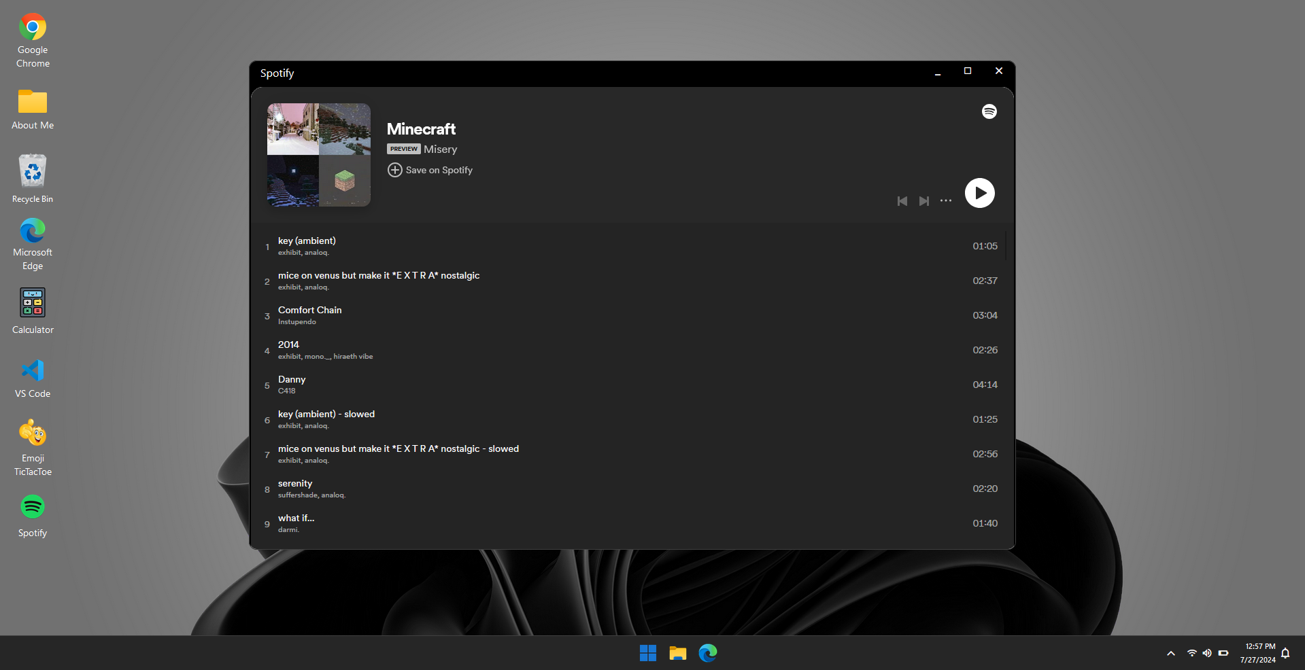This screenshot has height=670, width=1305.
Task: Click artist 'darmi.' under what if...
Action: click(288, 530)
